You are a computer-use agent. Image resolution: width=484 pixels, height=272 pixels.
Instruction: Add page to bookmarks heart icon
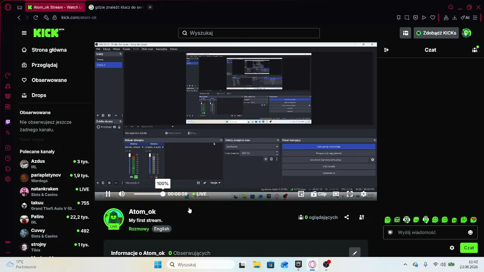(x=433, y=17)
